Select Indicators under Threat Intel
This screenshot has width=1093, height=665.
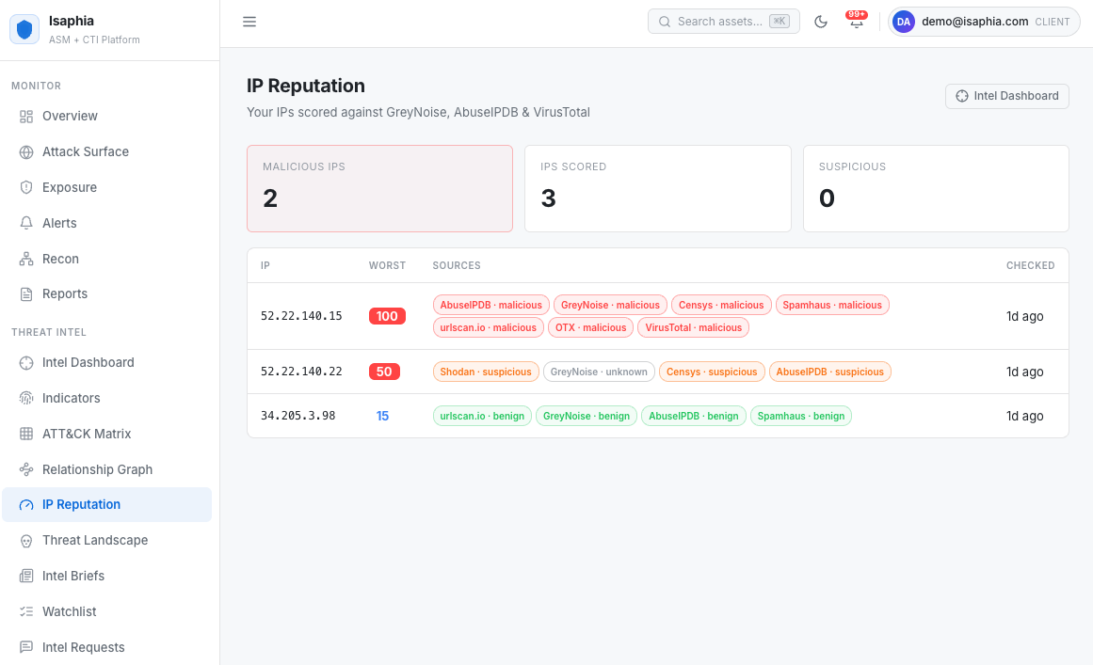[106, 398]
